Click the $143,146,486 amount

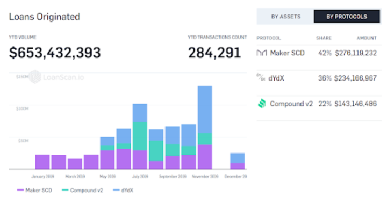tap(356, 104)
